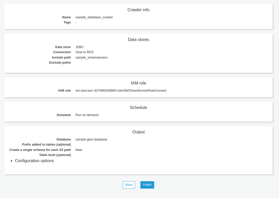Click the Table level (optional) label
Viewport: 279px width, 198px height.
[55, 155]
